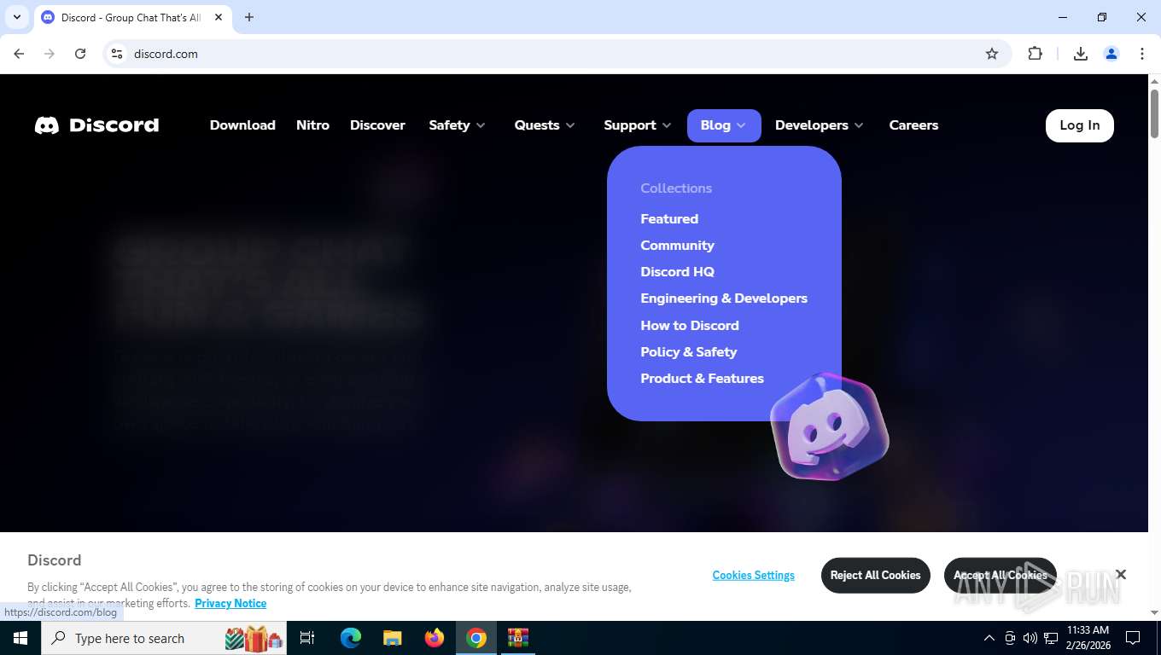1161x655 pixels.
Task: Open the Download page
Action: coord(242,125)
